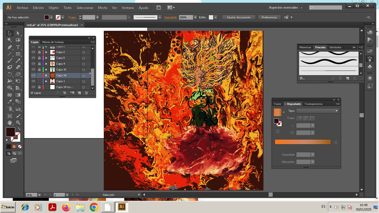379x213 pixels.
Task: Open the Color panel palette dock icon
Action: point(370,32)
